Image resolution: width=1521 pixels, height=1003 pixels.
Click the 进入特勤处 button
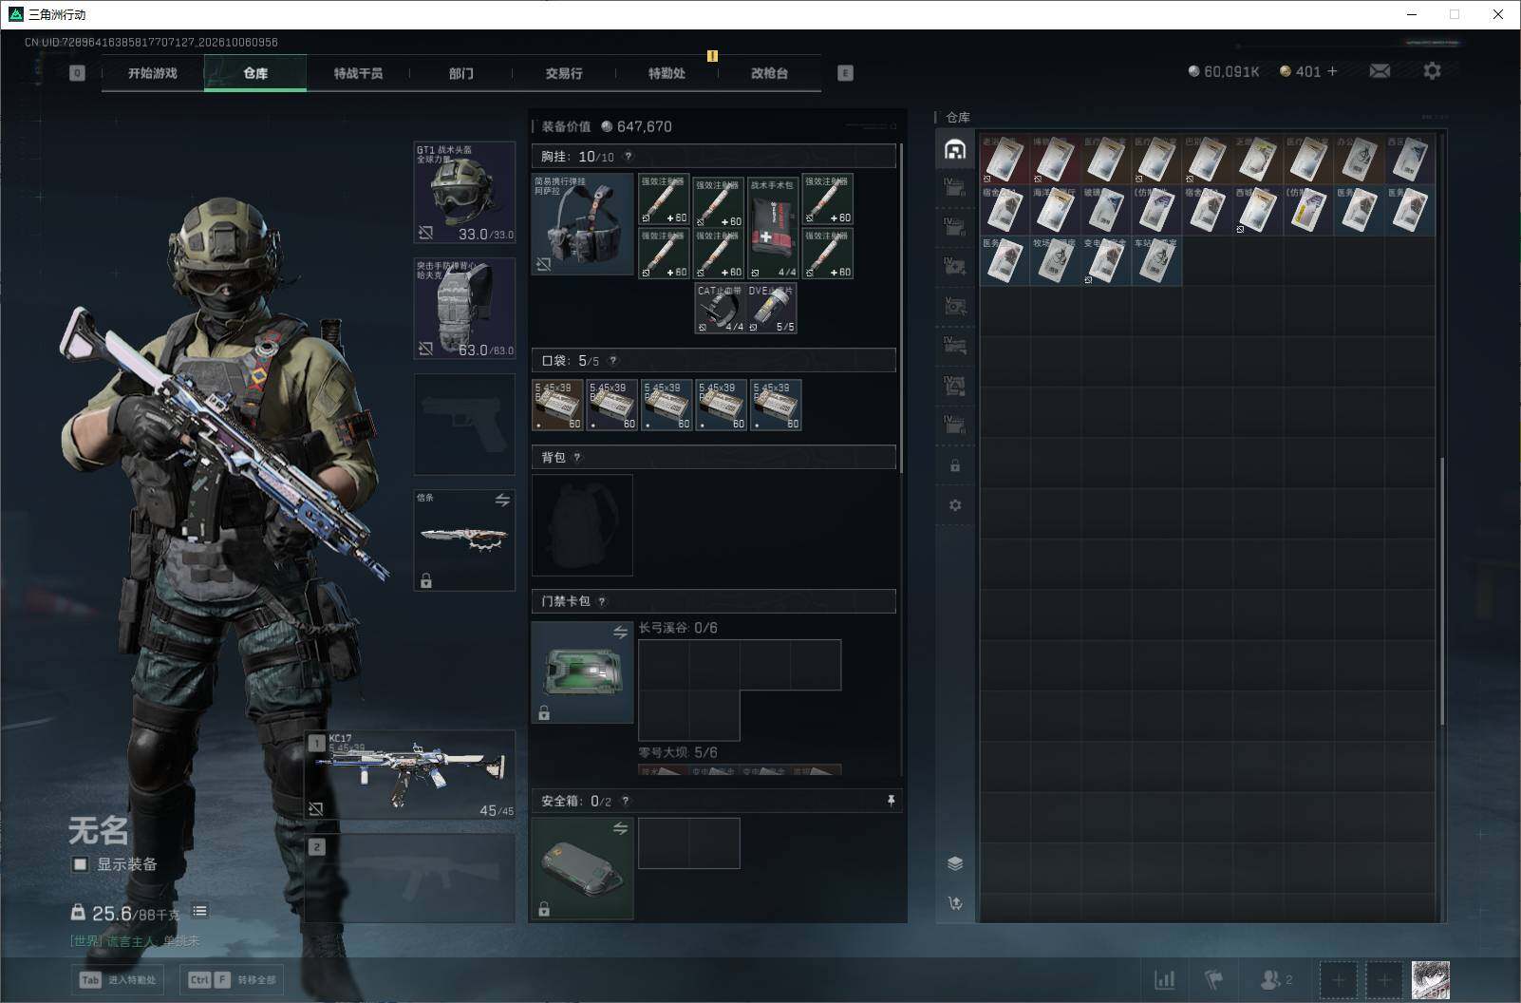(x=118, y=979)
